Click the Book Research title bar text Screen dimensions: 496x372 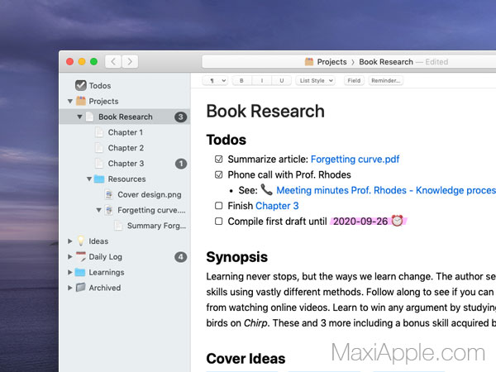(386, 62)
